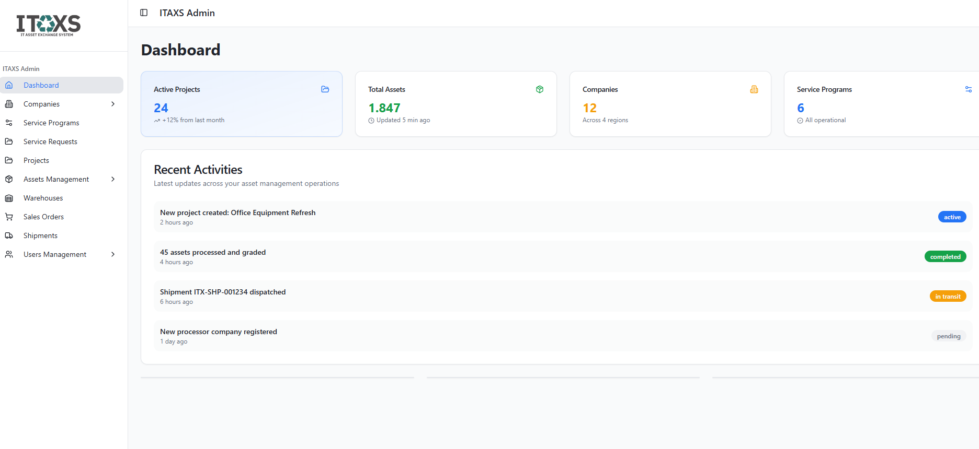Image resolution: width=979 pixels, height=449 pixels.
Task: Click the '1 day ago' timestamp
Action: (174, 341)
